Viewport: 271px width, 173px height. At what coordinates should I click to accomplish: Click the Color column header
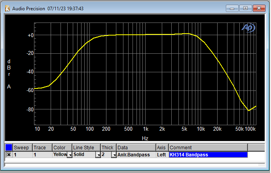tap(62, 148)
